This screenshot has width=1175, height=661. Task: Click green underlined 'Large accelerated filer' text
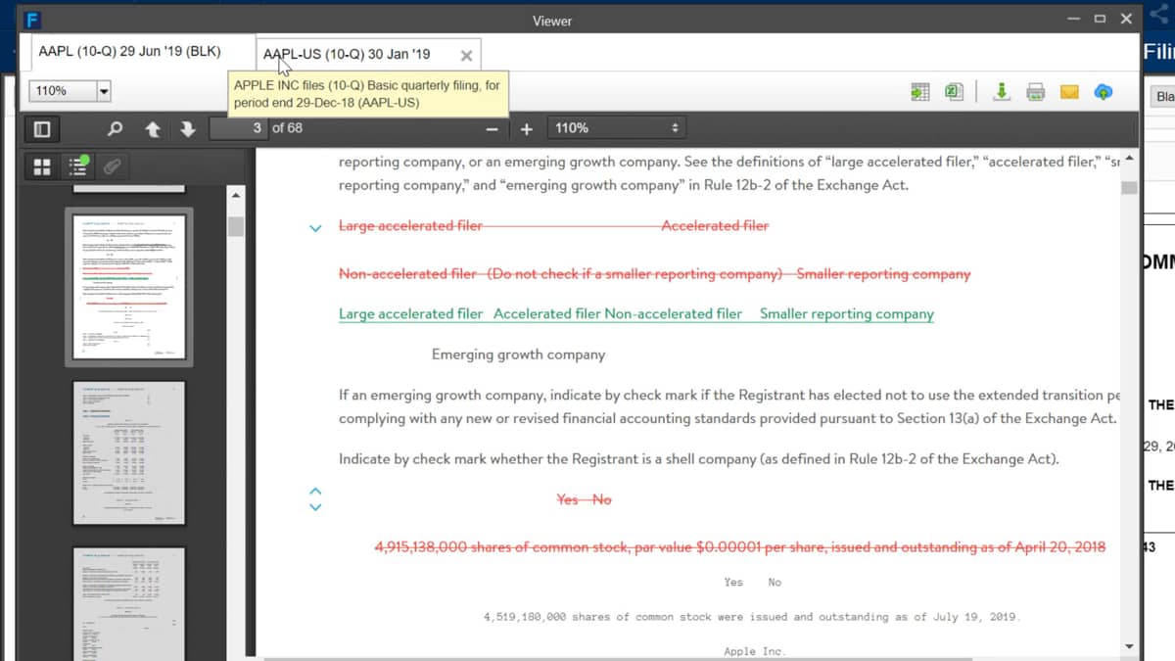410,313
